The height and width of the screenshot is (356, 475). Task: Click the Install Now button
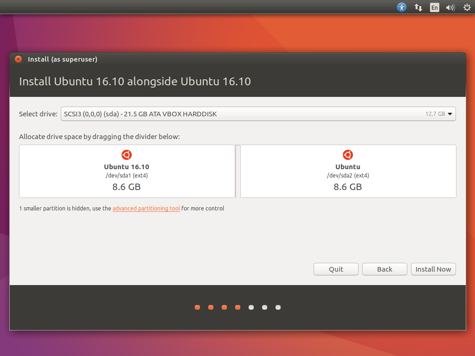pos(433,269)
